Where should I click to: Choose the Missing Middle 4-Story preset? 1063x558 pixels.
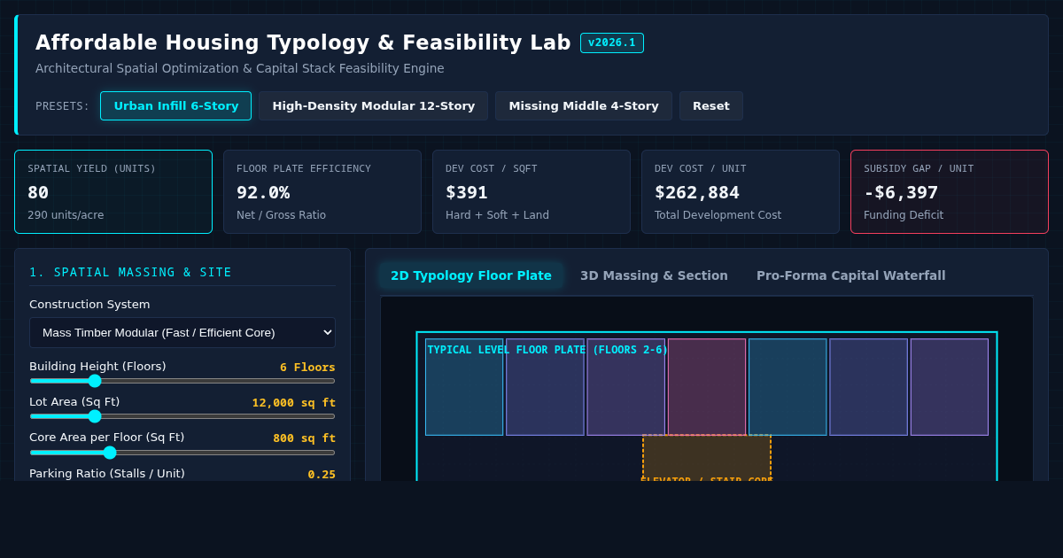(x=584, y=106)
